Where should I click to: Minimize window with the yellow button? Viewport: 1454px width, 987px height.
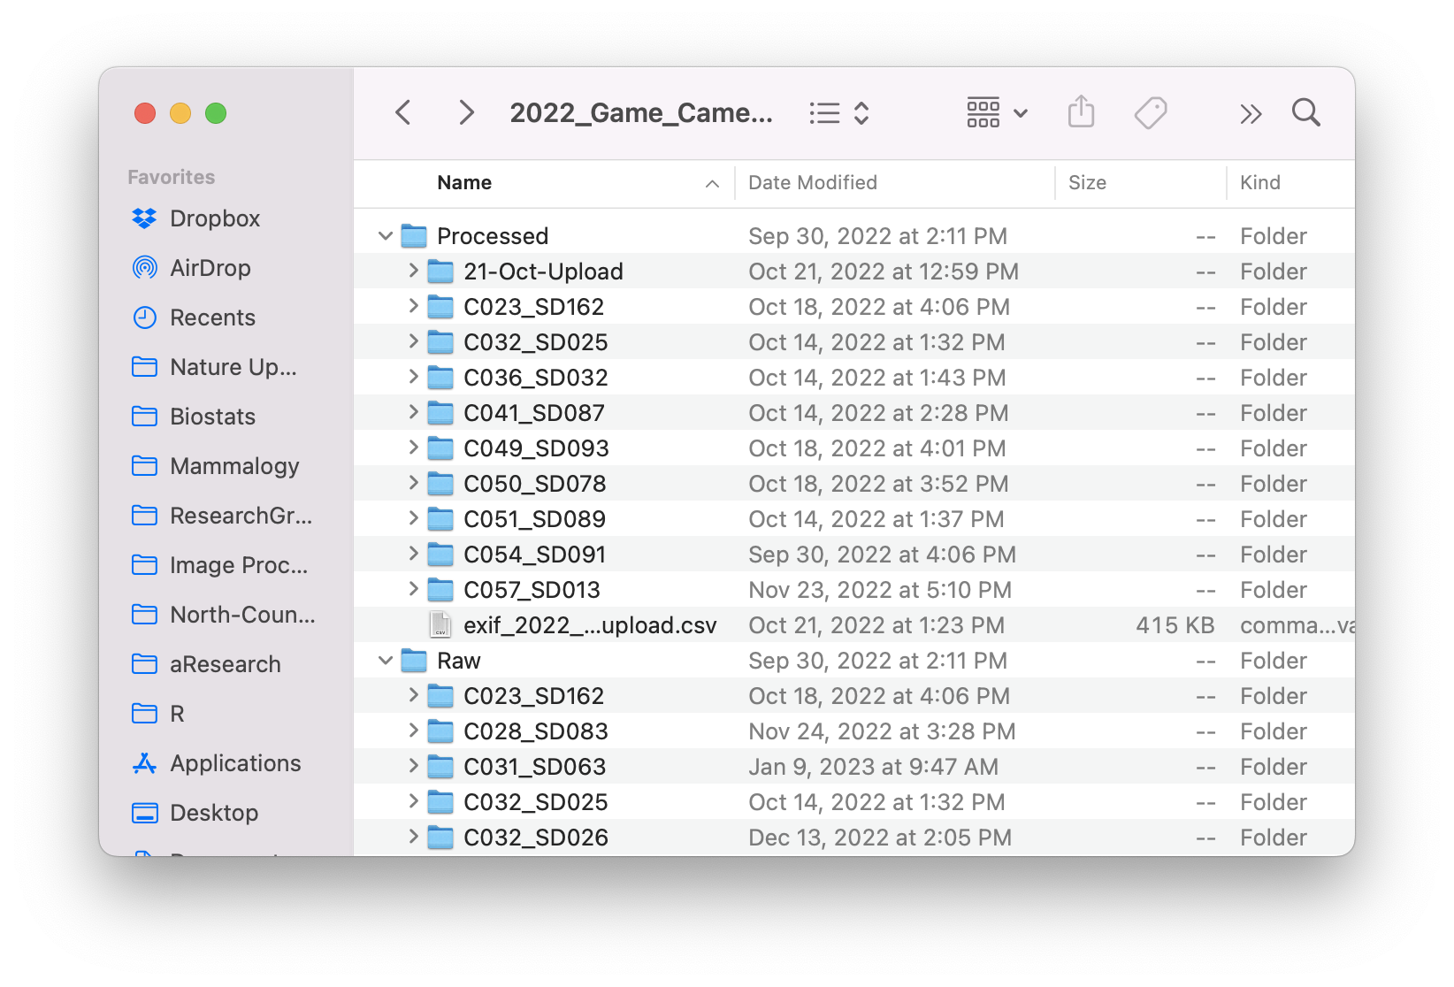pos(180,113)
